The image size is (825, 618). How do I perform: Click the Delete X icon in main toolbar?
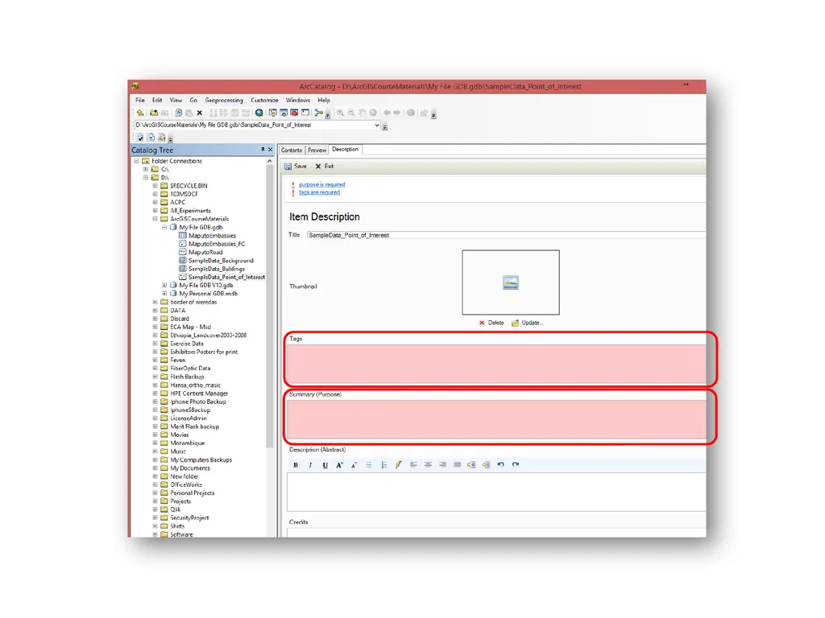click(x=200, y=113)
